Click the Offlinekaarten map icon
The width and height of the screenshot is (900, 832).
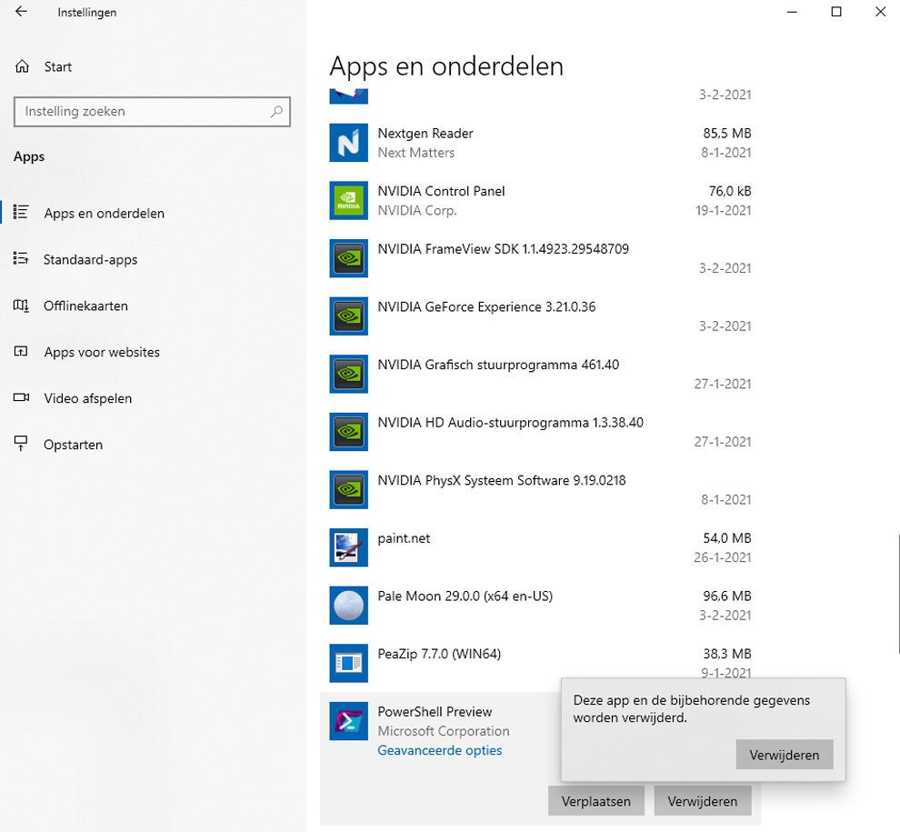tap(21, 306)
